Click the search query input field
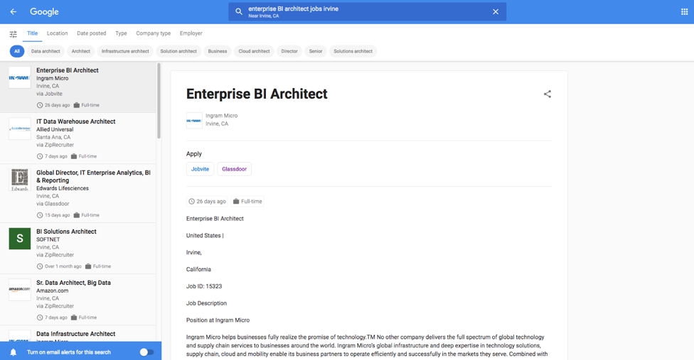 click(x=368, y=12)
